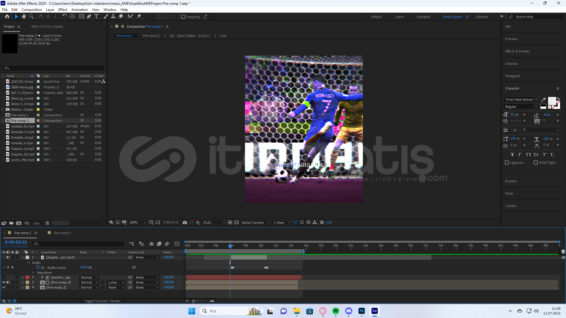Navigate to Pre-comp 2 in the flowchart breadcrumb
The image size is (566, 318).
pos(151,36)
